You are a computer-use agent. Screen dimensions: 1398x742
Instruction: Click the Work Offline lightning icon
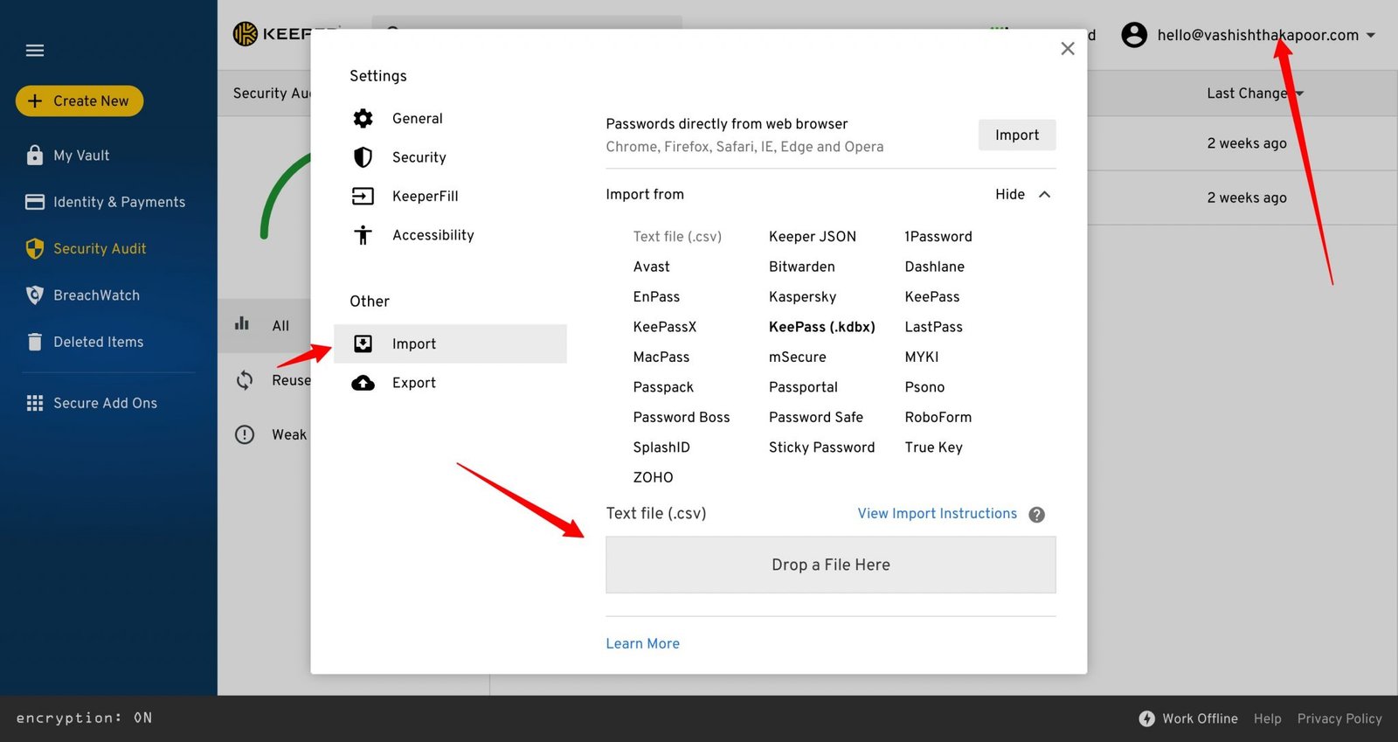pyautogui.click(x=1146, y=718)
